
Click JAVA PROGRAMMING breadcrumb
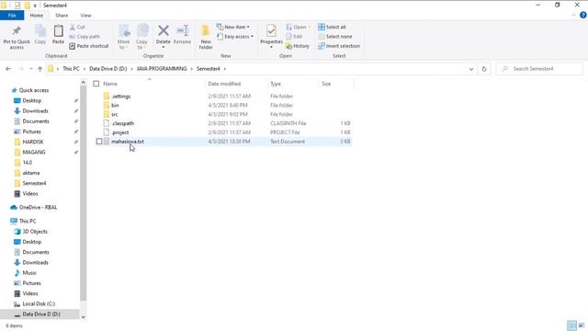pos(162,69)
